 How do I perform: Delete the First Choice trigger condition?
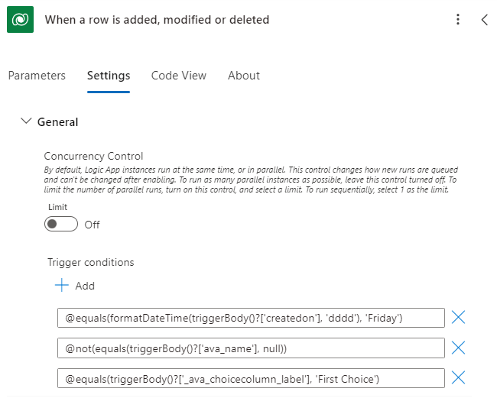tap(459, 378)
